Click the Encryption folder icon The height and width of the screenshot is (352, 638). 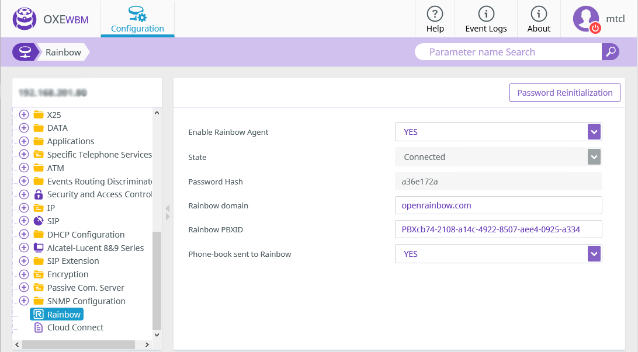38,274
